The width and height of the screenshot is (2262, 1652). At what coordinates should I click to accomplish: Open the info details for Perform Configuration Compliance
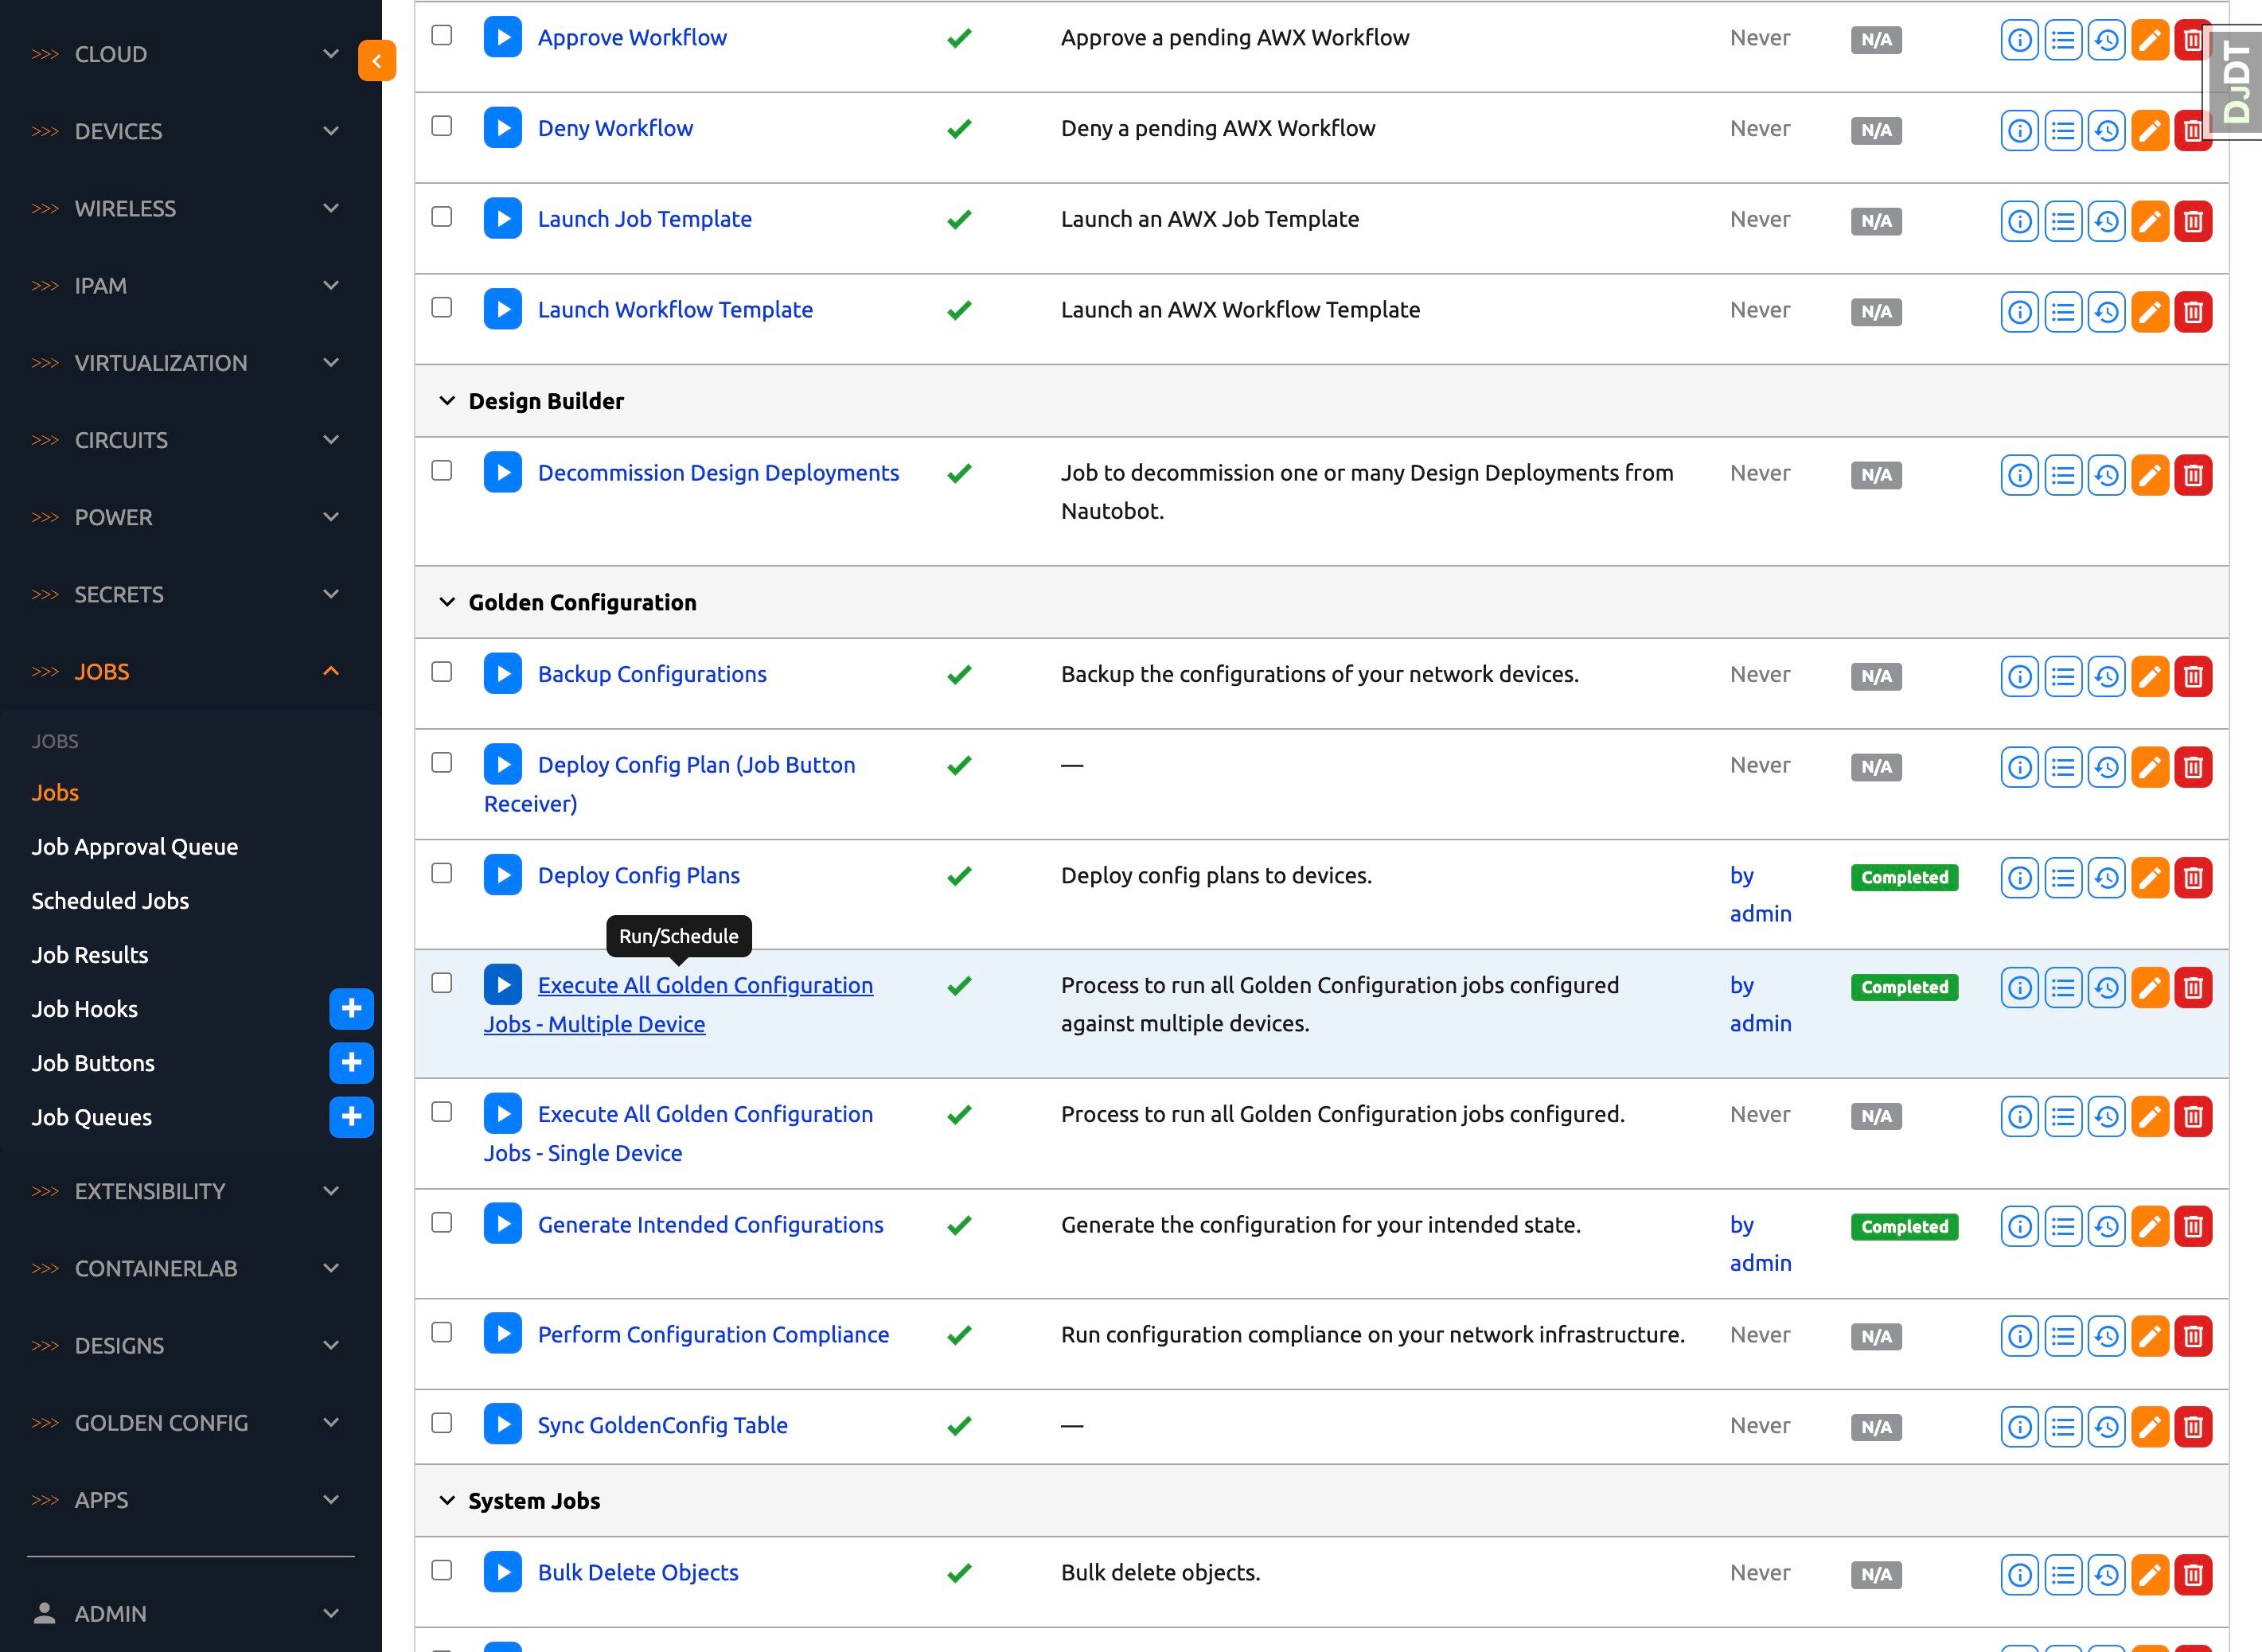[x=2019, y=1336]
